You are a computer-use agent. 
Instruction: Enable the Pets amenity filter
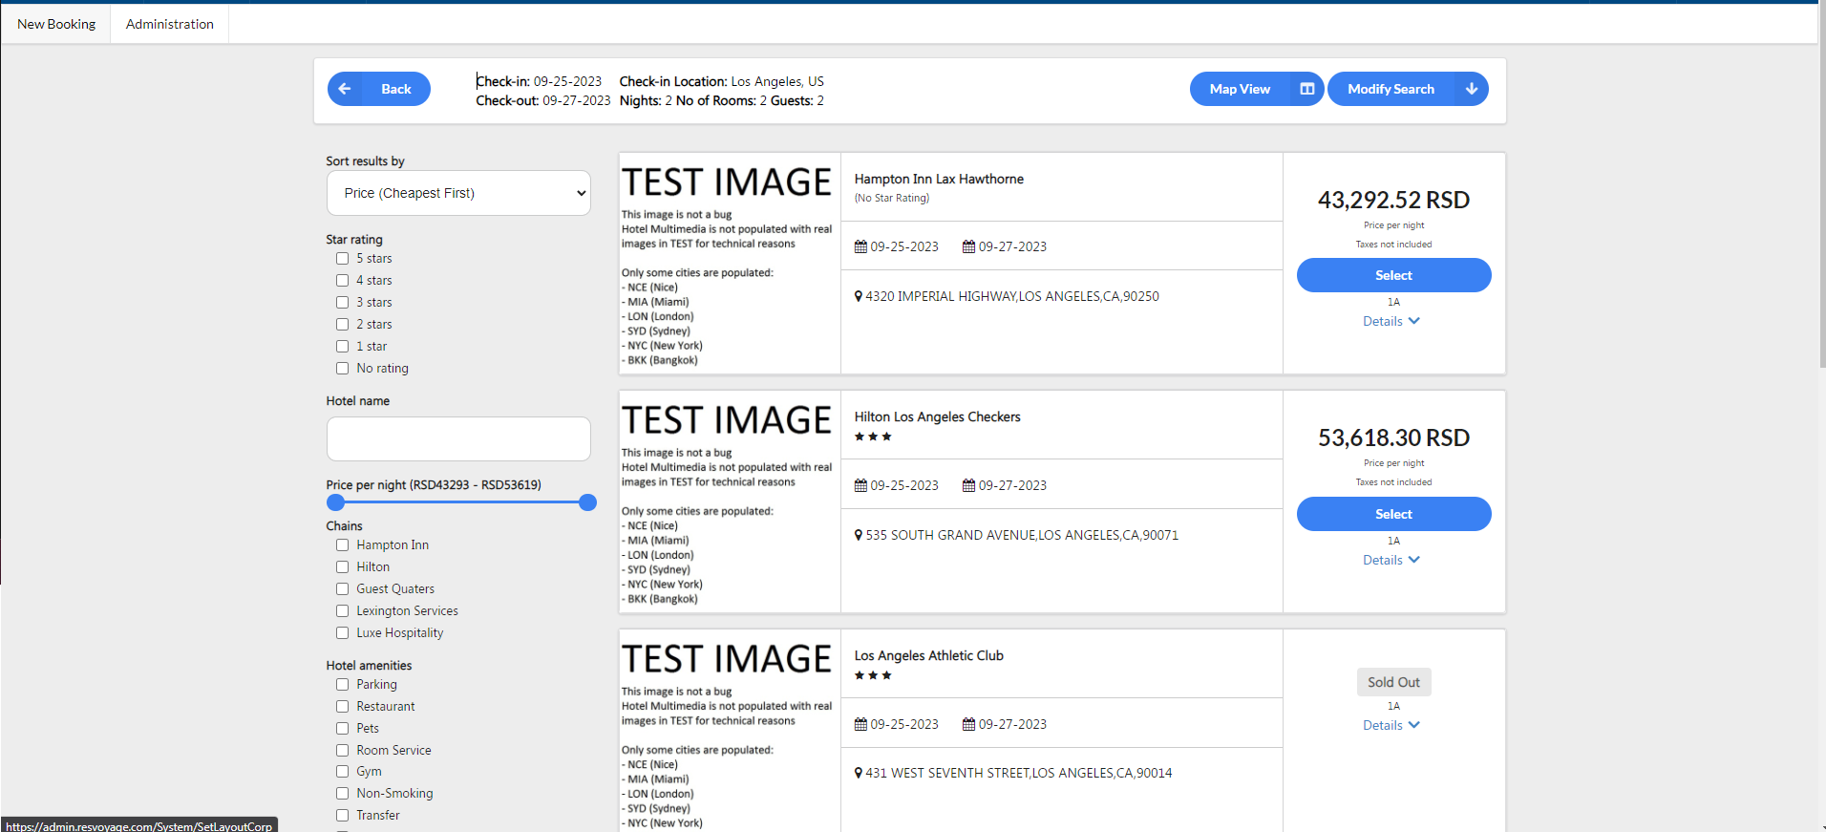tap(342, 729)
